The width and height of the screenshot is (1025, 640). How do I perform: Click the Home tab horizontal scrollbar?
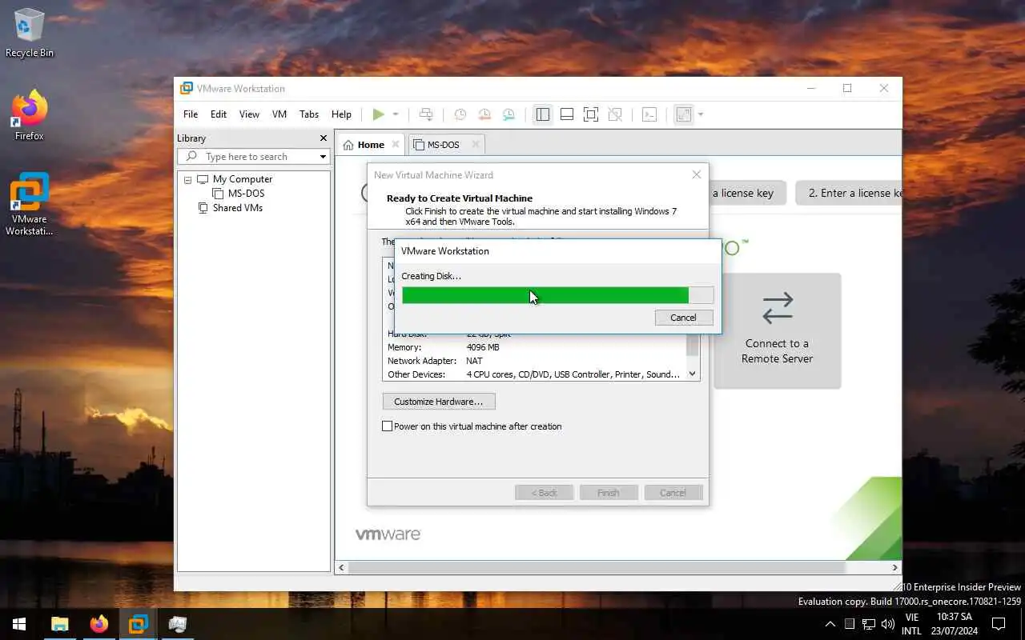pos(597,567)
